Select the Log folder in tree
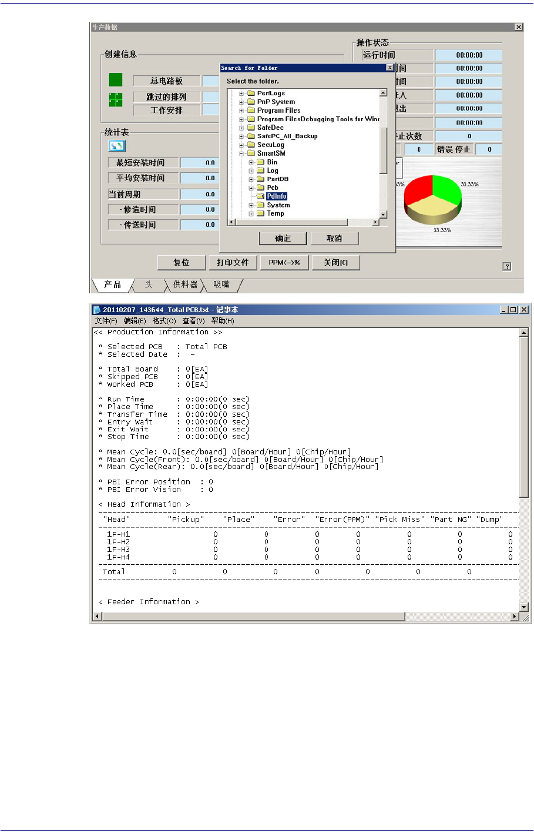 pos(273,170)
